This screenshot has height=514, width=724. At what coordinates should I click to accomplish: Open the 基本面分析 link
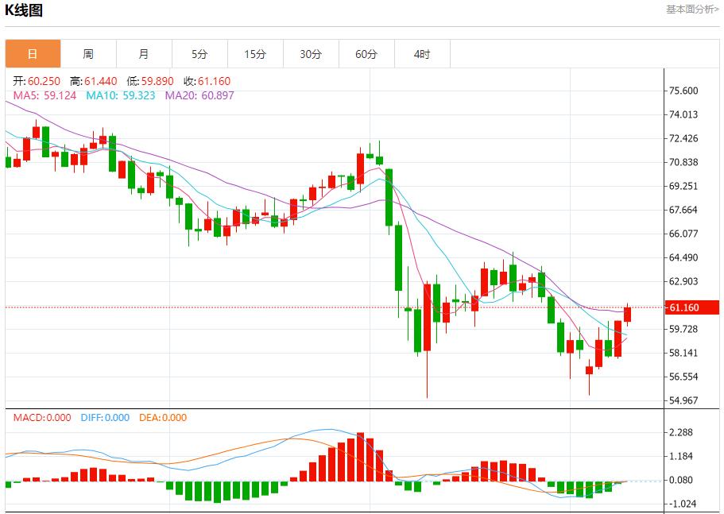tap(691, 10)
